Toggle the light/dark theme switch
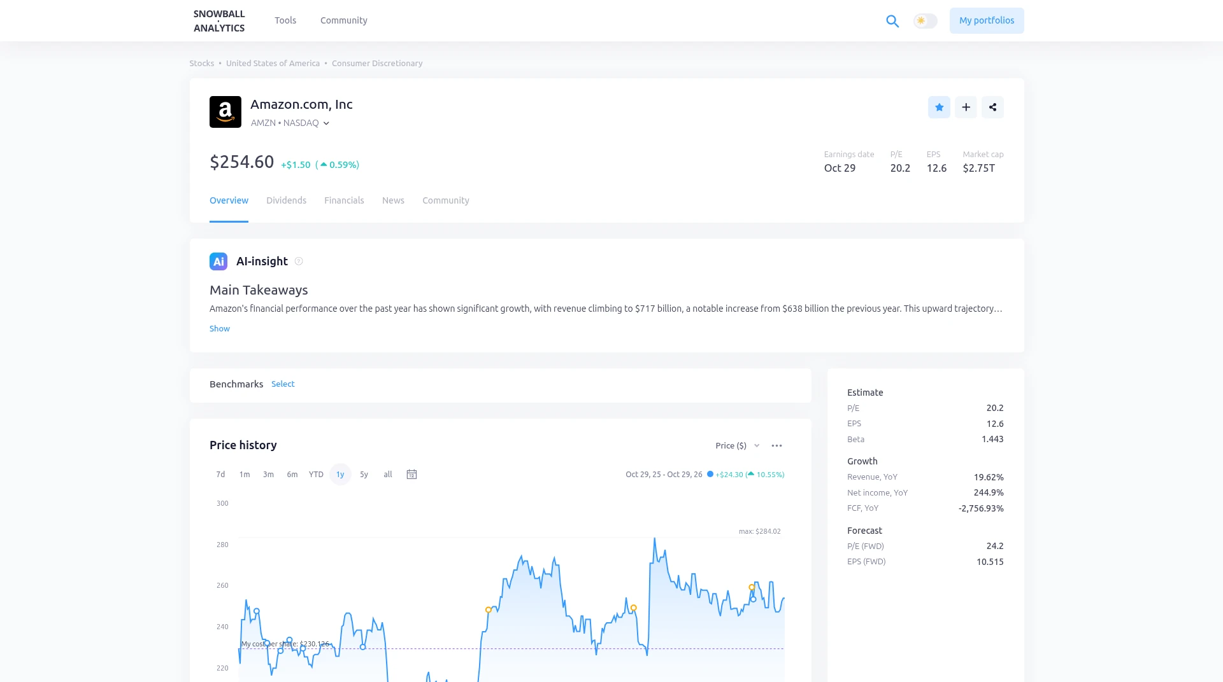The height and width of the screenshot is (682, 1223). 925,21
